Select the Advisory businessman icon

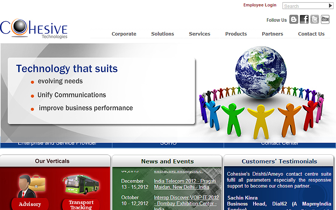30,186
